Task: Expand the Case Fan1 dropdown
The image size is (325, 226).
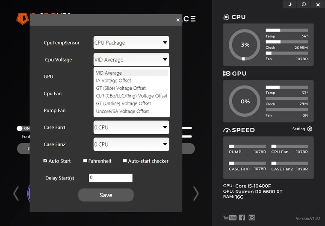Action: point(131,127)
